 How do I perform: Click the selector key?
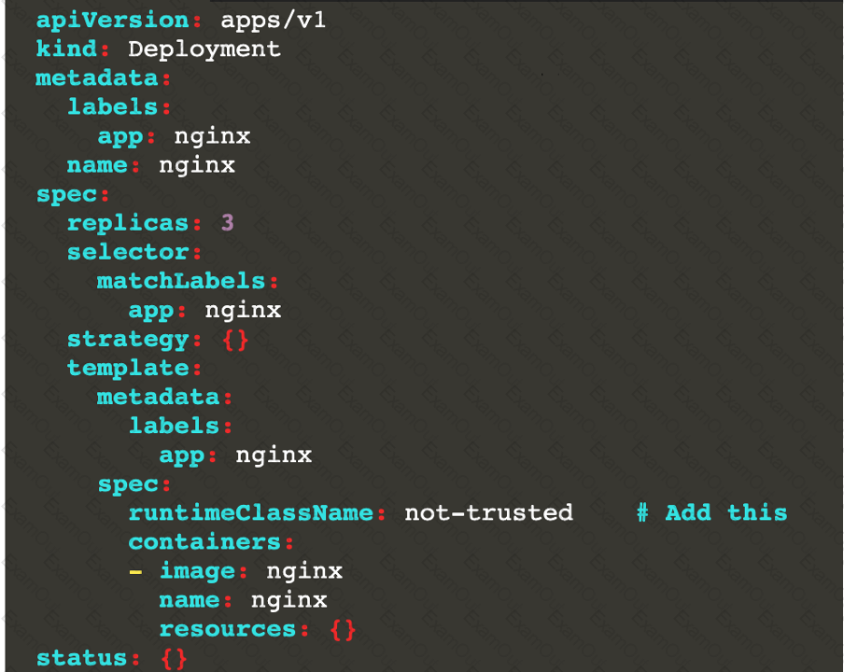128,252
